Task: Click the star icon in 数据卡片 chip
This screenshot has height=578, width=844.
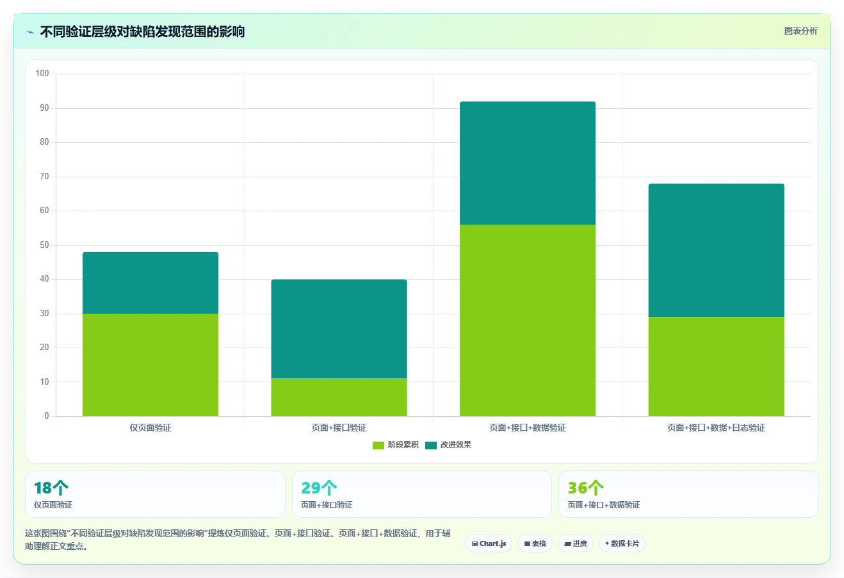Action: [607, 543]
